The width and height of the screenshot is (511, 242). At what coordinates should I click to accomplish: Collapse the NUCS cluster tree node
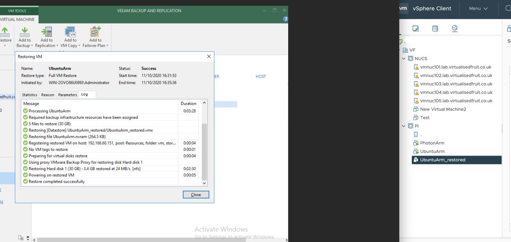[404, 59]
